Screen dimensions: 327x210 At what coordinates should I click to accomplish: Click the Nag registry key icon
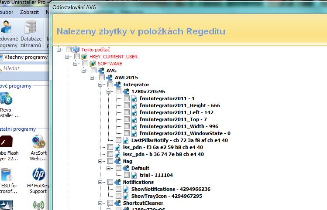point(117,161)
